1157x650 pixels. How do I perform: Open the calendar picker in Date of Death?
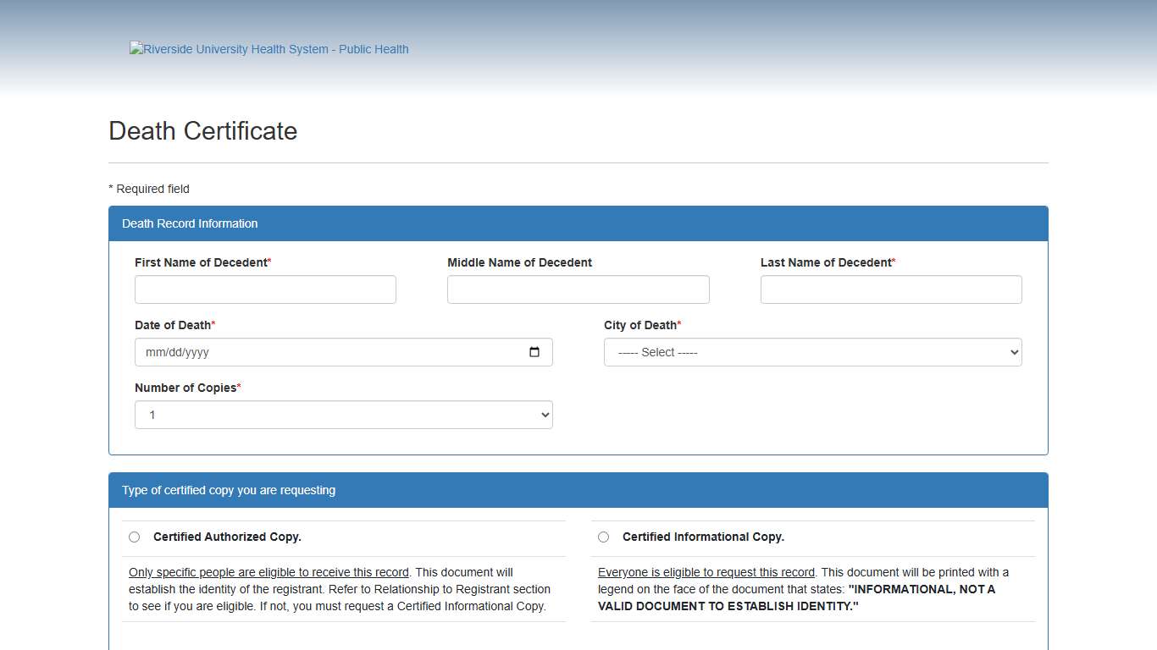pyautogui.click(x=534, y=352)
